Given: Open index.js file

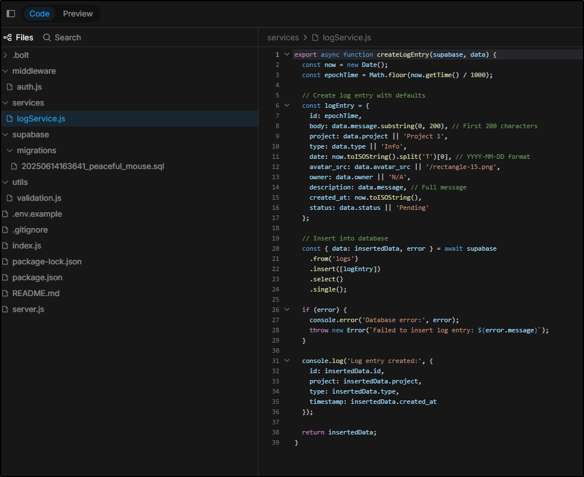Looking at the screenshot, I should (130, 246).
